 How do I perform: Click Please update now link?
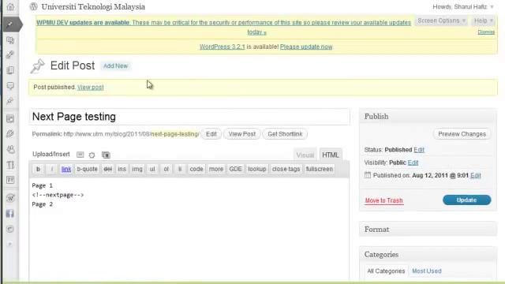pos(306,47)
